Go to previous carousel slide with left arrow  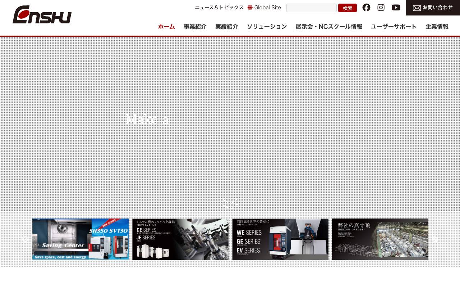(24, 239)
